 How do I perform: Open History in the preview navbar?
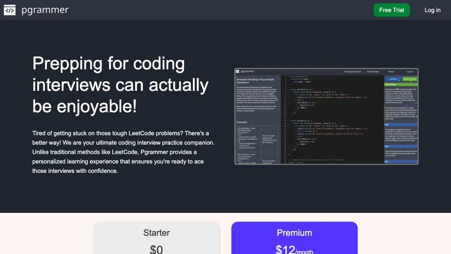pyautogui.click(x=391, y=71)
